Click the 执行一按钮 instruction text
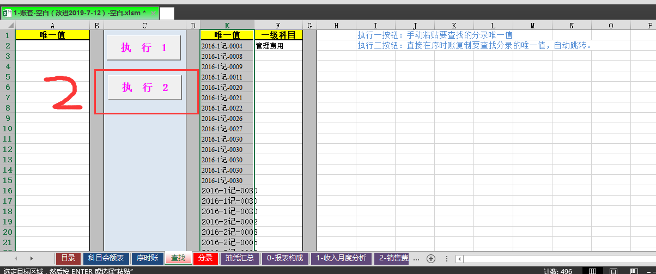 435,35
